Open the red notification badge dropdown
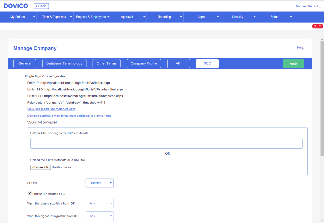The width and height of the screenshot is (324, 223). 317,26
